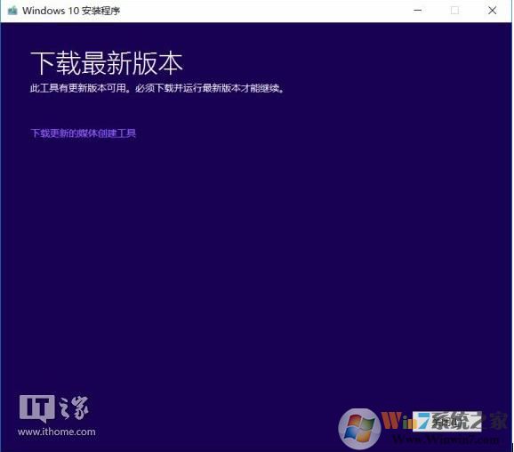Click the Windows 10 setup title bar icon

(12, 11)
